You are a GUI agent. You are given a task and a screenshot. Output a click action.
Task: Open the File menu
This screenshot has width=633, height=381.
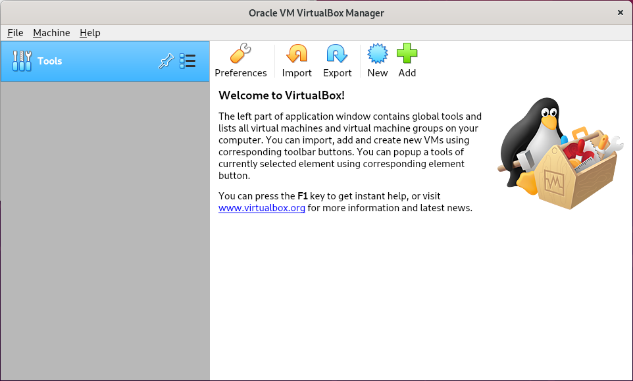click(15, 33)
